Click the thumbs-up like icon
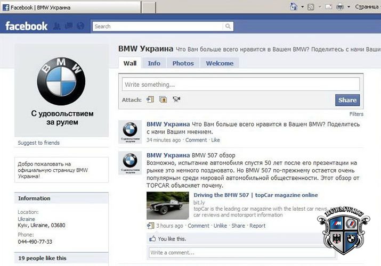381x266 pixels. (x=152, y=239)
